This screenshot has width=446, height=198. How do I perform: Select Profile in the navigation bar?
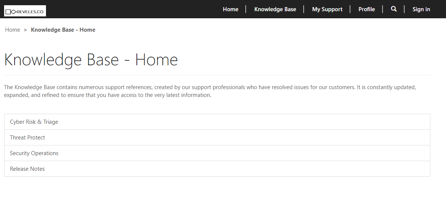pos(366,9)
